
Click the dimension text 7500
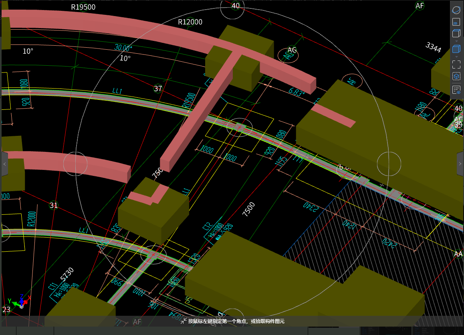(x=248, y=209)
